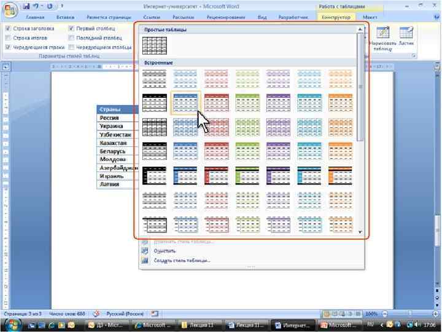Open the quick access toolbar customize dropdown
Image resolution: width=442 pixels, height=332 pixels.
coord(62,6)
